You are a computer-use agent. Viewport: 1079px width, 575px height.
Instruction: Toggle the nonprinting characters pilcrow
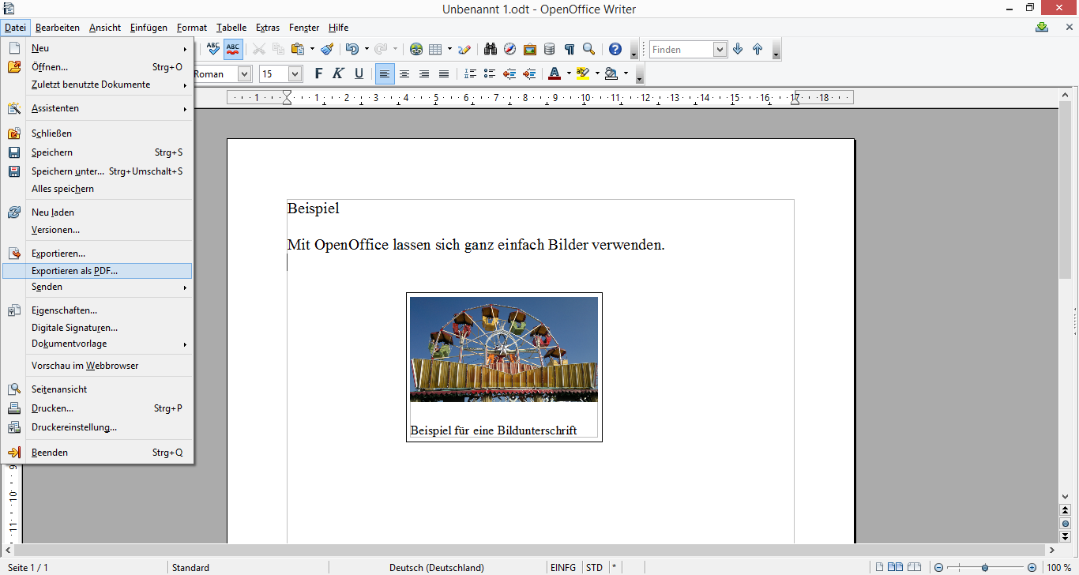coord(569,49)
